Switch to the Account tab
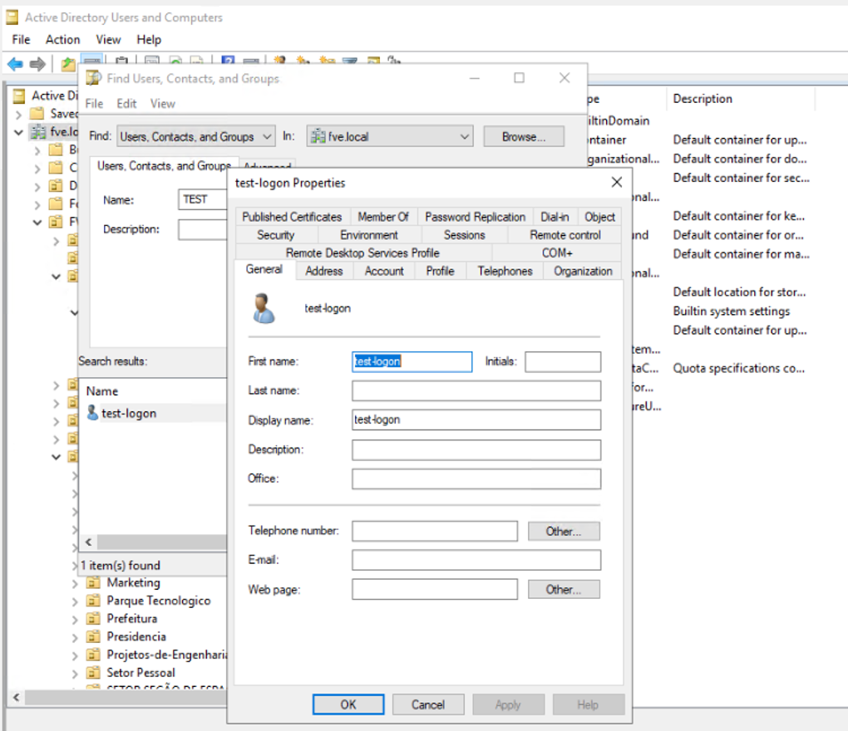 pos(384,271)
